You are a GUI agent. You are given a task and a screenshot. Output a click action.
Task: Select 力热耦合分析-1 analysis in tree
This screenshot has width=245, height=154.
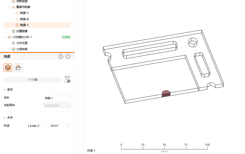(22, 37)
